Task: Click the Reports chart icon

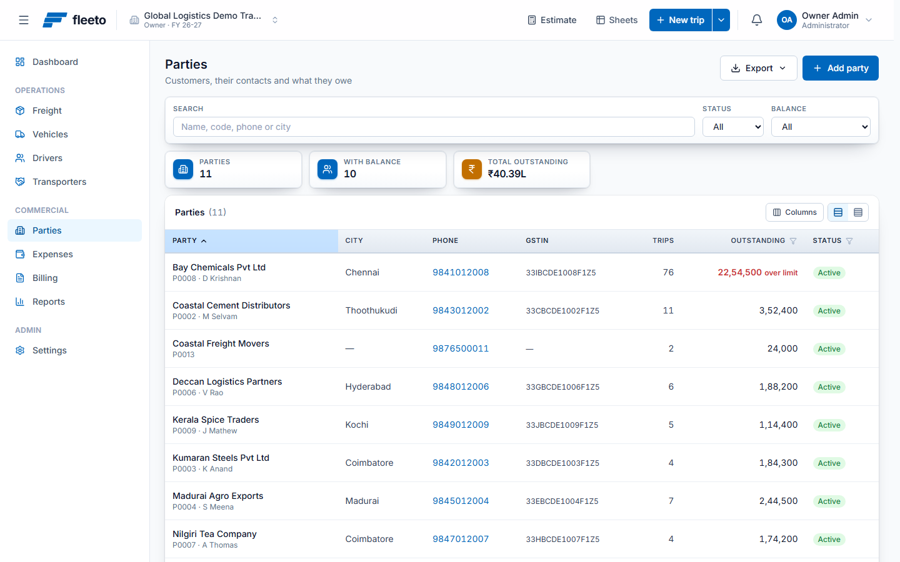Action: point(20,302)
